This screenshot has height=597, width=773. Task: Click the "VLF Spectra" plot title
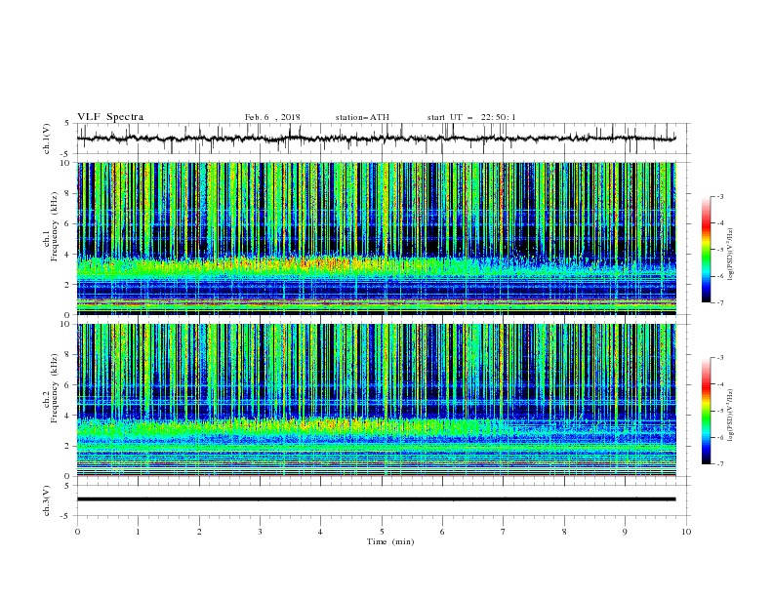pos(110,117)
